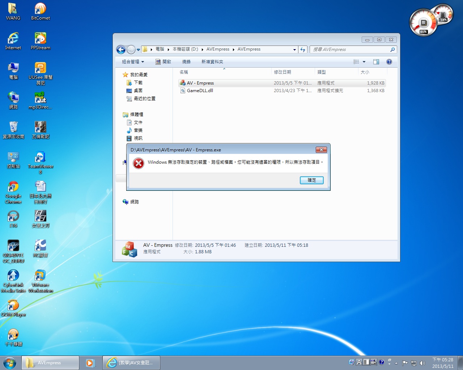The height and width of the screenshot is (370, 463).
Task: Open Internet Explorer desktop icon
Action: pos(13,41)
